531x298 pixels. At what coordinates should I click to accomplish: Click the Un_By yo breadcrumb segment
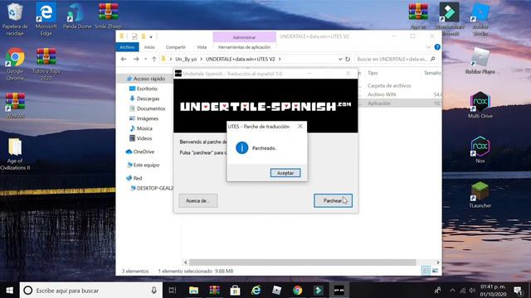[x=186, y=59]
